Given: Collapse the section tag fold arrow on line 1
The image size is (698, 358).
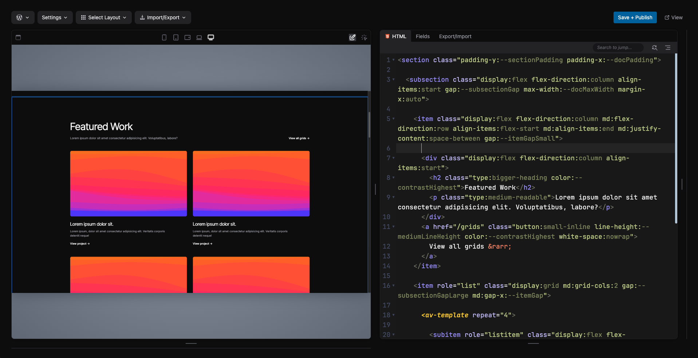Looking at the screenshot, I should point(394,60).
